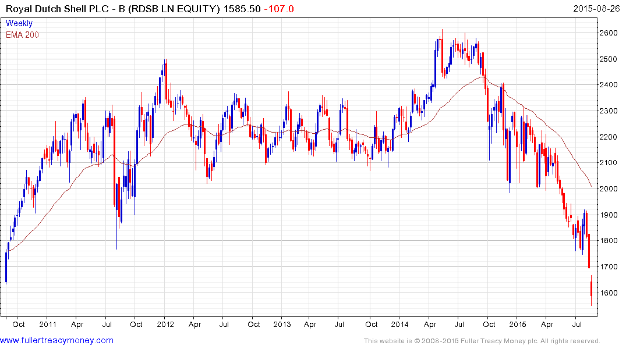
Task: Click the final red candle near 1600
Action: pyautogui.click(x=591, y=289)
